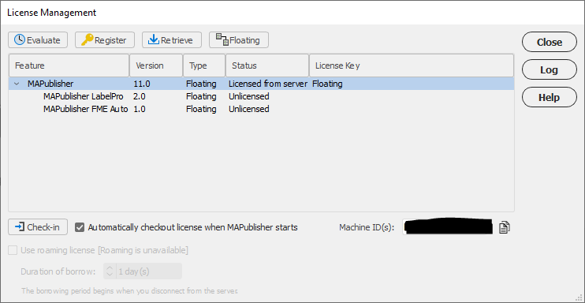Click the Machine ID(s) field
The height and width of the screenshot is (303, 585).
pos(449,227)
